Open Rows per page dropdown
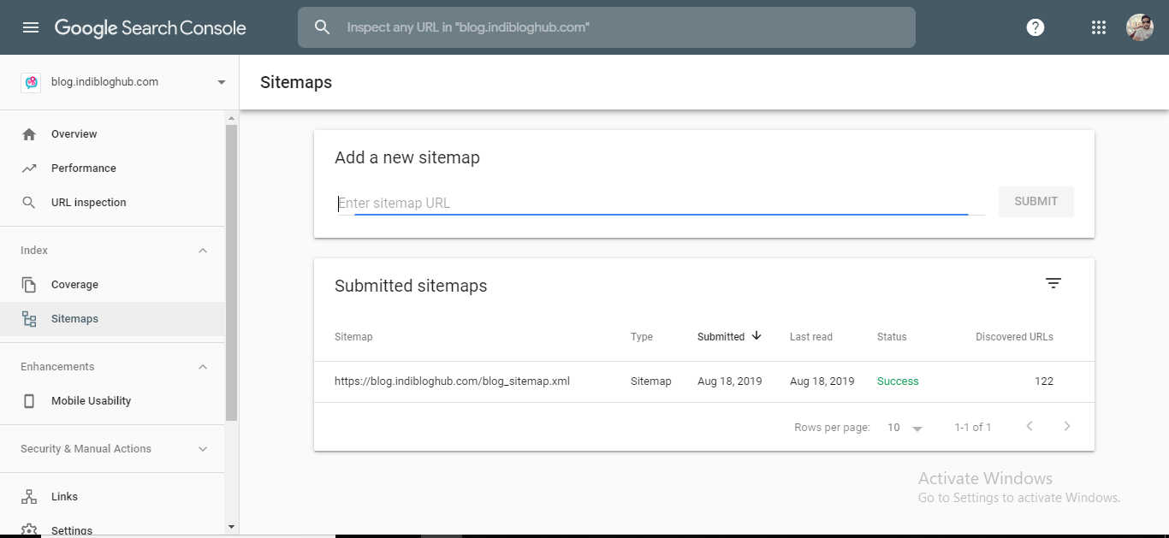Image resolution: width=1169 pixels, height=538 pixels. [905, 428]
